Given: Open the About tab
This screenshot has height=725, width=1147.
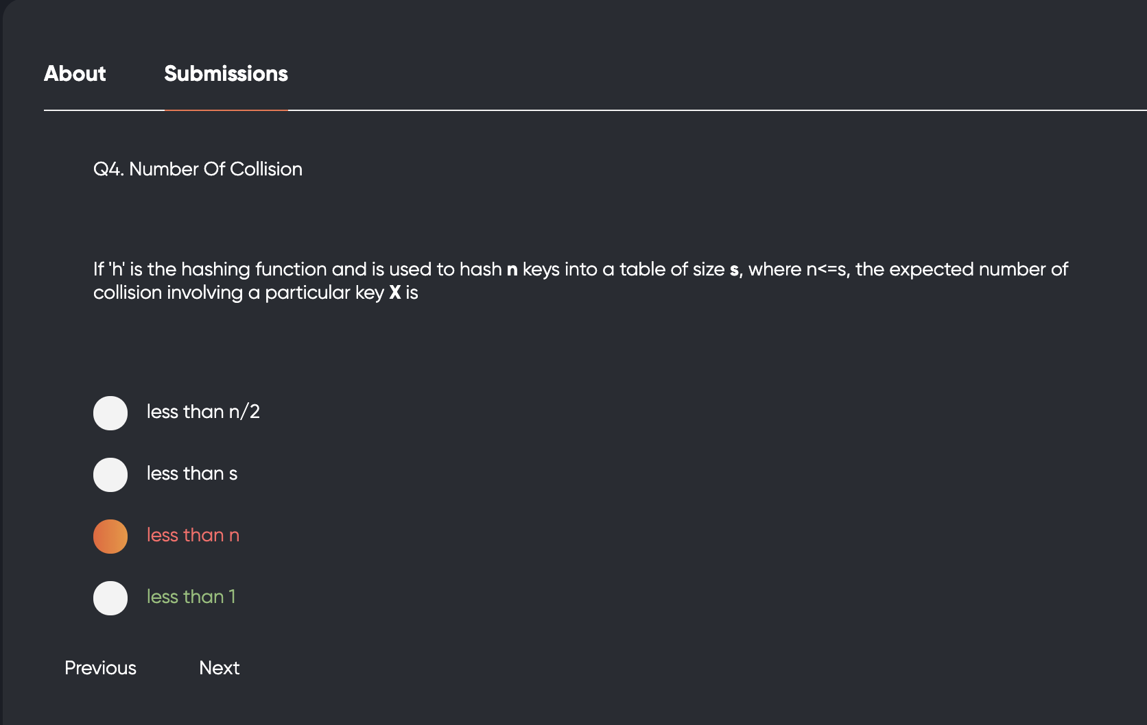Looking at the screenshot, I should tap(75, 74).
